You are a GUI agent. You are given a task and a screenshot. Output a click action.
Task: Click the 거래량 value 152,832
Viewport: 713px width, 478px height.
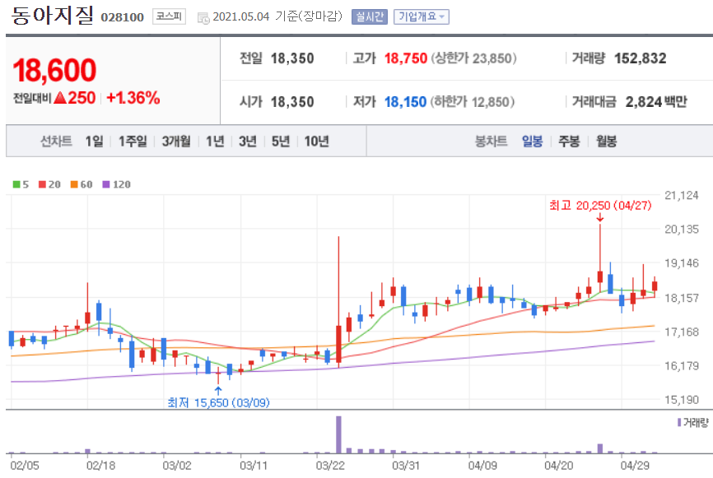640,58
